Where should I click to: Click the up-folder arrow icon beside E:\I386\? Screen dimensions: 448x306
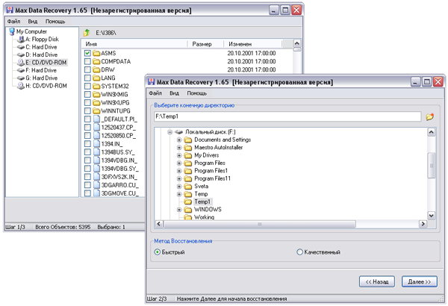coord(87,33)
